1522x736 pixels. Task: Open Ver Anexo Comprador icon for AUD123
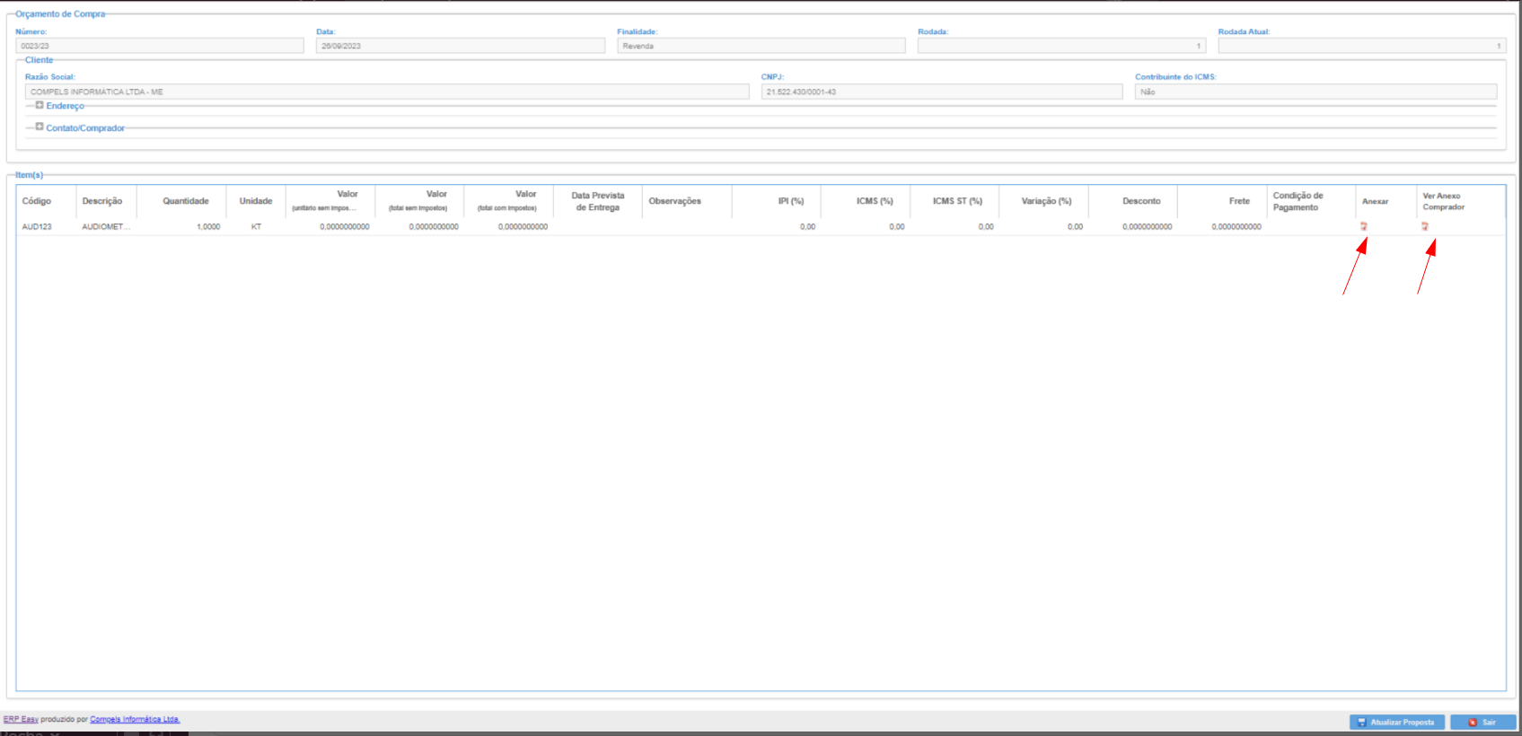click(x=1424, y=226)
